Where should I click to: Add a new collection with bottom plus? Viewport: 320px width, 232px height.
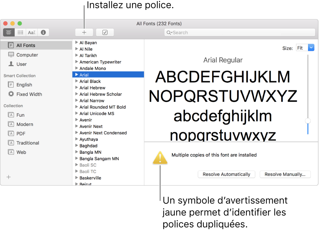click(9, 177)
